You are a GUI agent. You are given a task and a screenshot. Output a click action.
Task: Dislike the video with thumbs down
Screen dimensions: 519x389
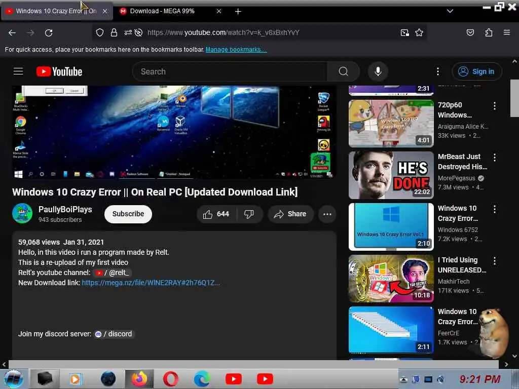click(x=249, y=214)
